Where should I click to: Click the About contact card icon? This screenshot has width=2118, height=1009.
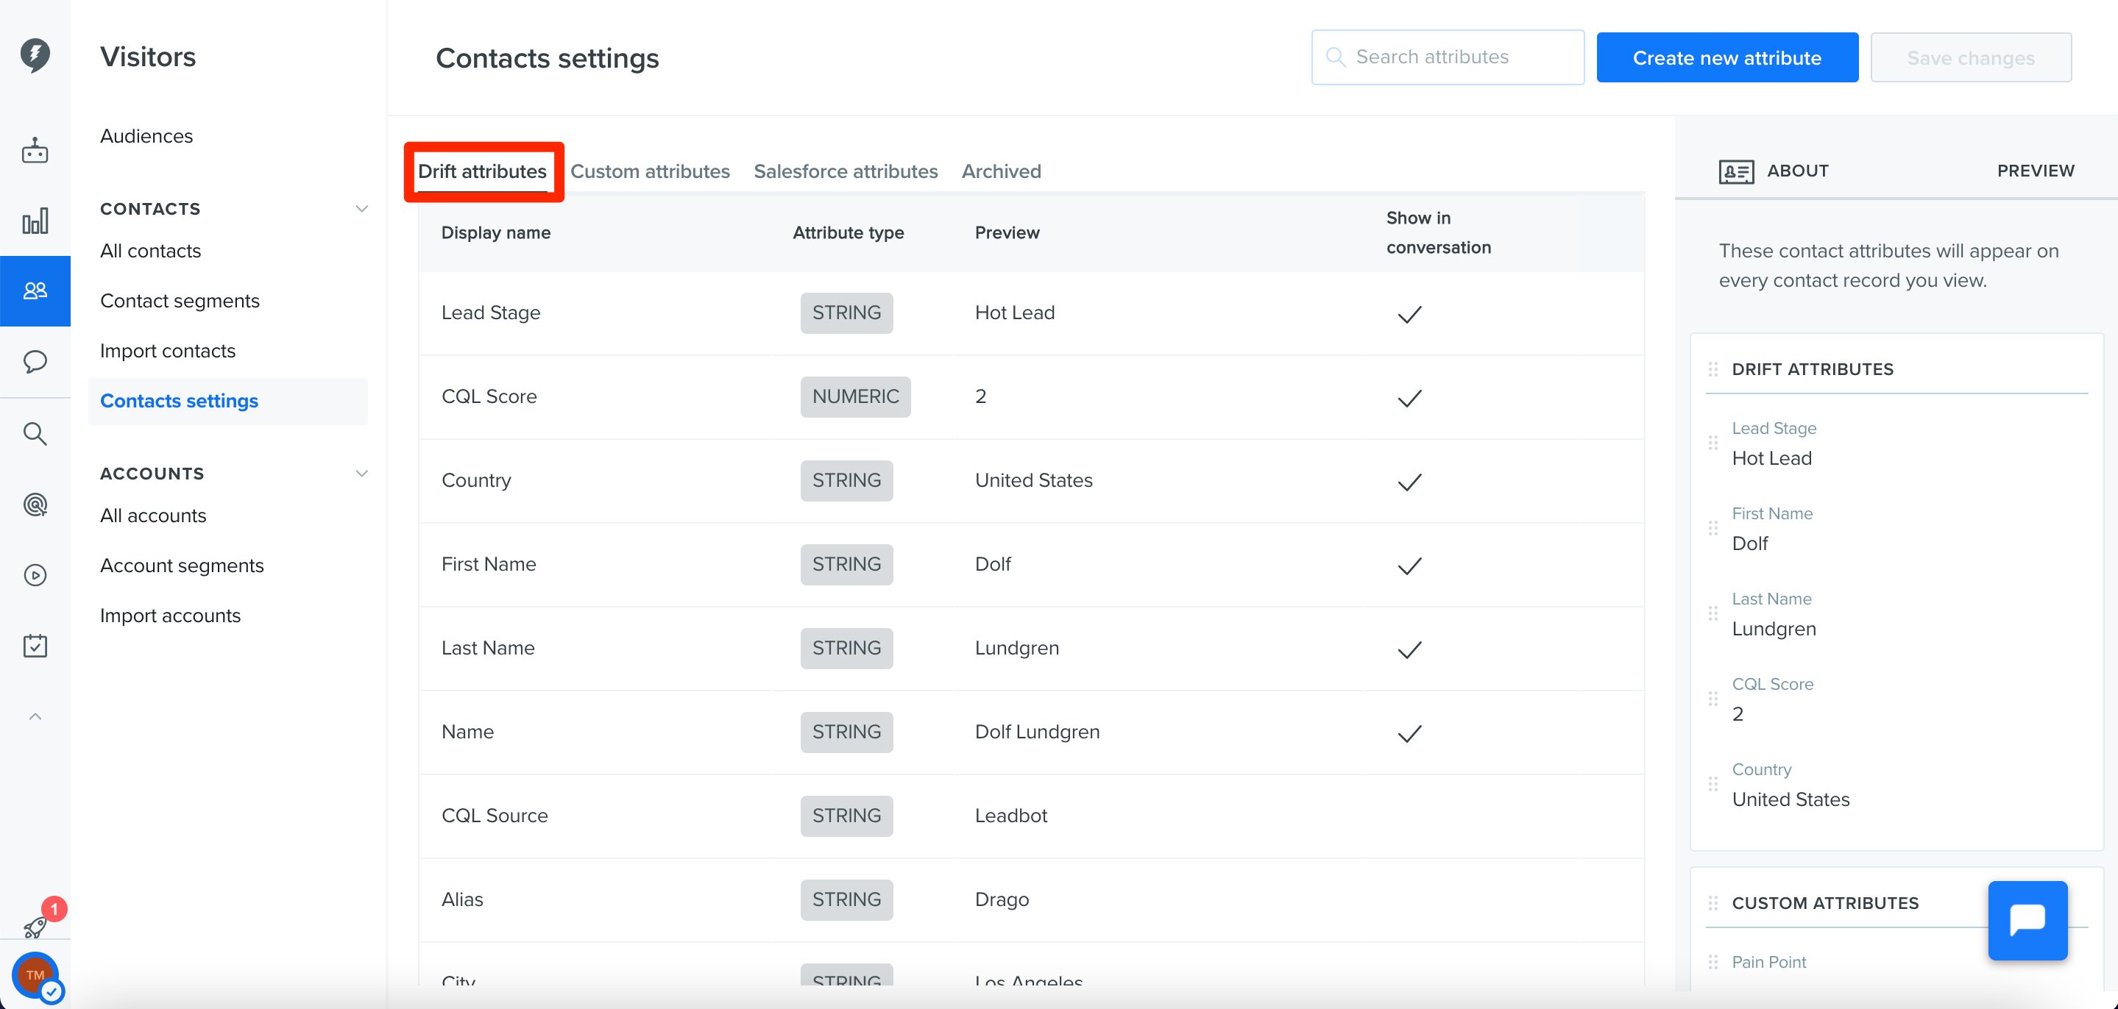click(x=1735, y=171)
